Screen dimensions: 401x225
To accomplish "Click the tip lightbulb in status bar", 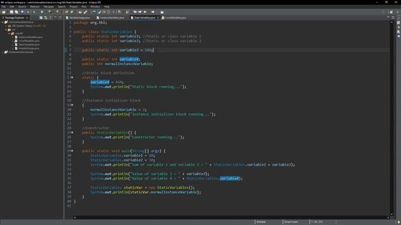I will [398, 222].
